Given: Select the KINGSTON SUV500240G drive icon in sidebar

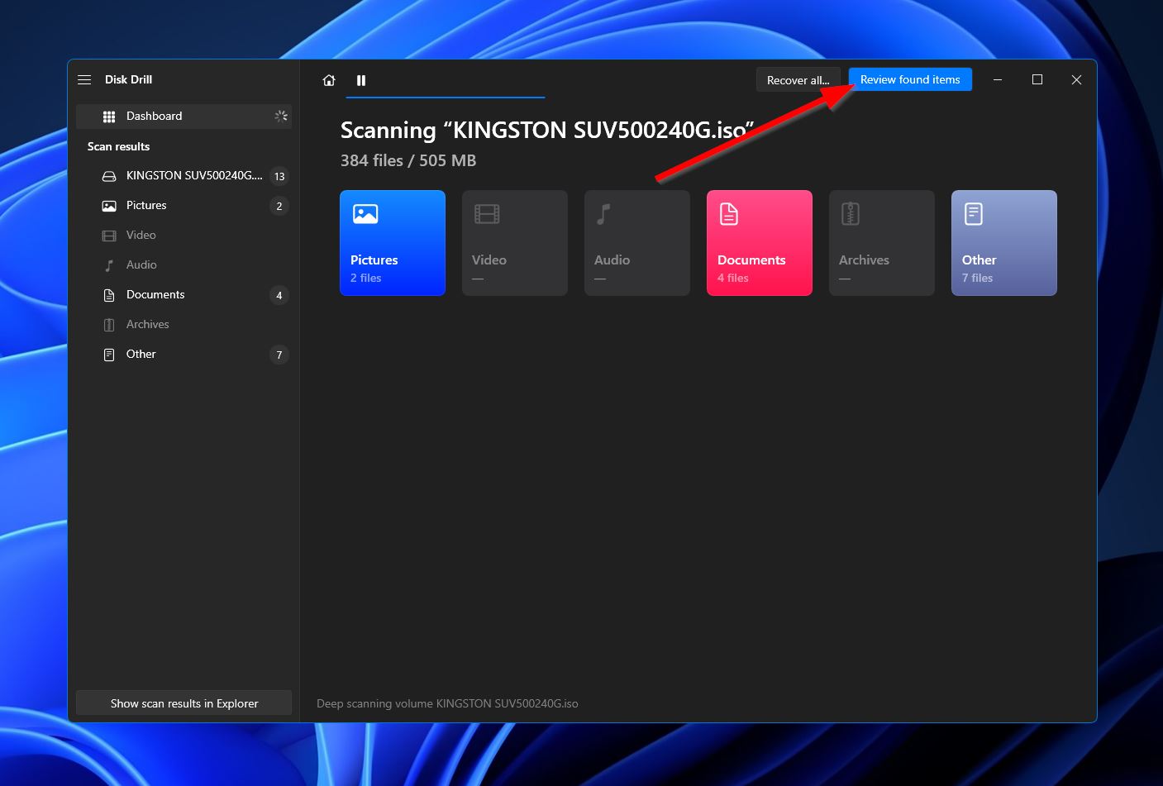Looking at the screenshot, I should pos(109,176).
